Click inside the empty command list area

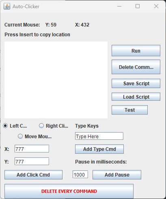(x=56, y=80)
